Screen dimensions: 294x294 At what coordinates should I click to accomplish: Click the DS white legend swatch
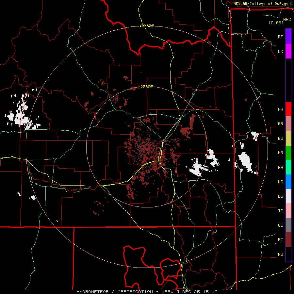[288, 196]
